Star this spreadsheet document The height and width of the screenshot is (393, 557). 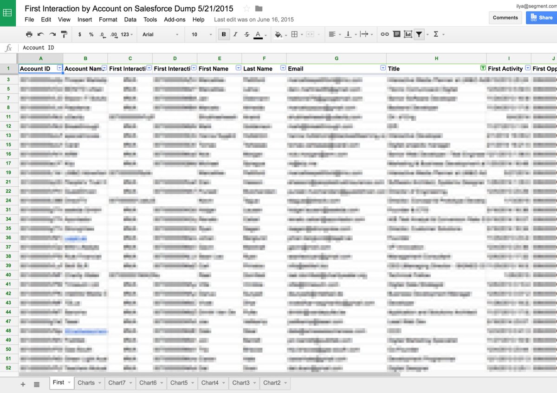coord(246,8)
